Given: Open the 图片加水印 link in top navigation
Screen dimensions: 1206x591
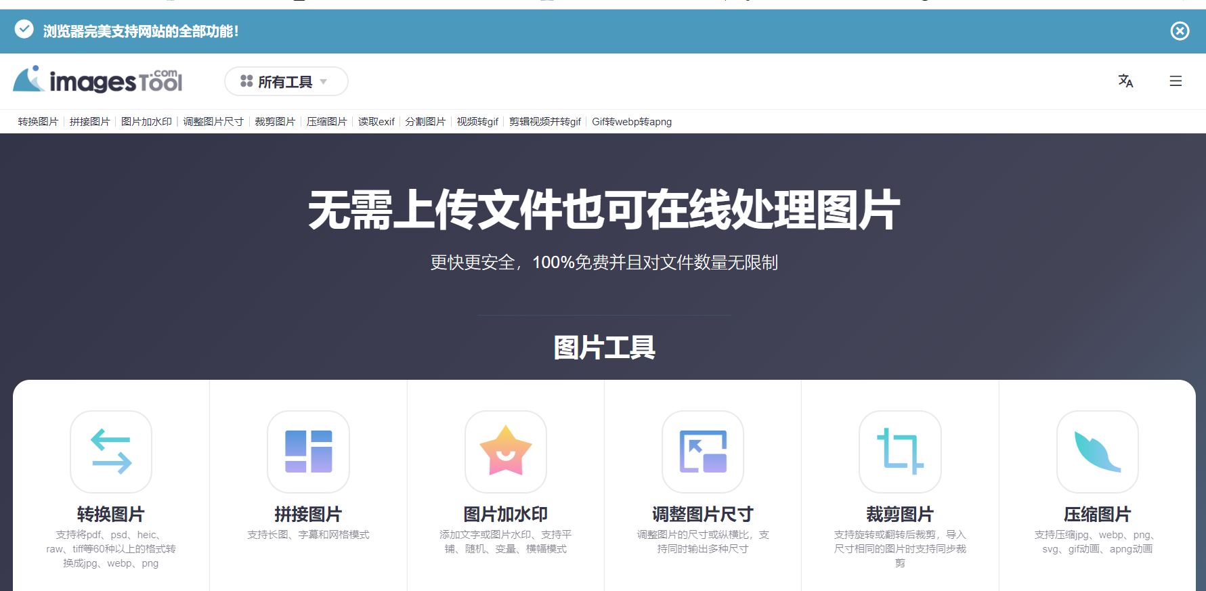Looking at the screenshot, I should coord(146,122).
